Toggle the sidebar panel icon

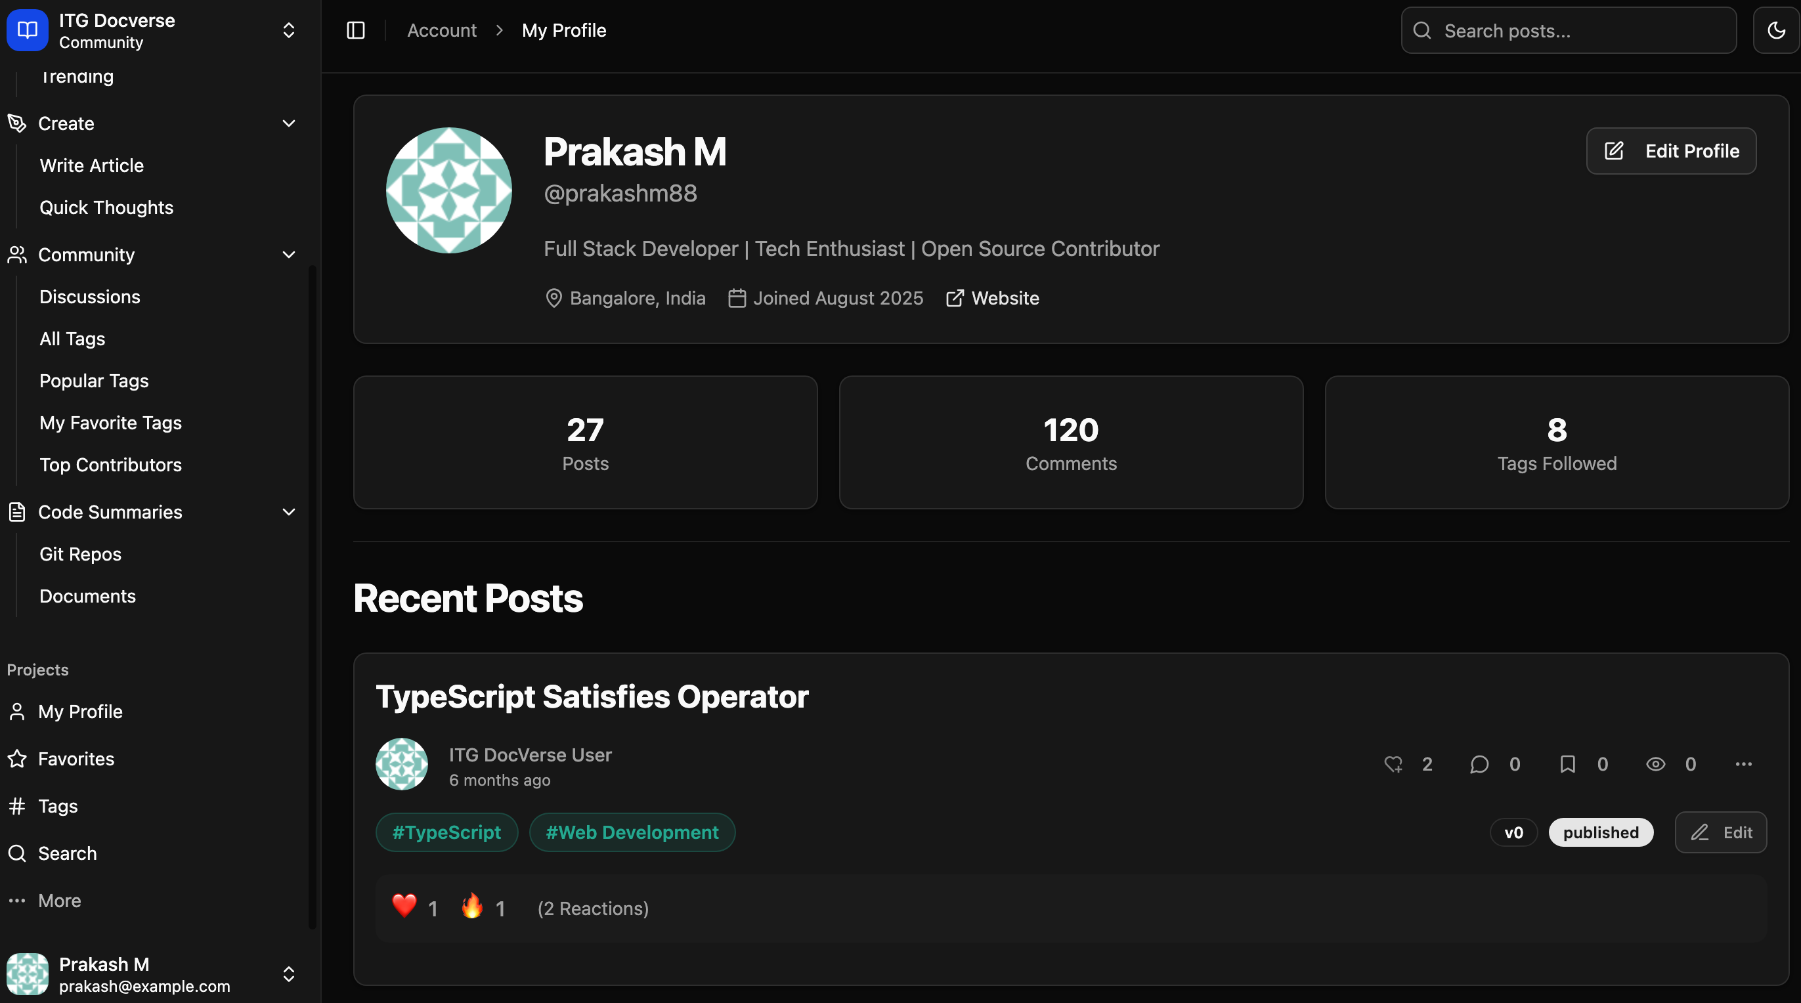(356, 30)
